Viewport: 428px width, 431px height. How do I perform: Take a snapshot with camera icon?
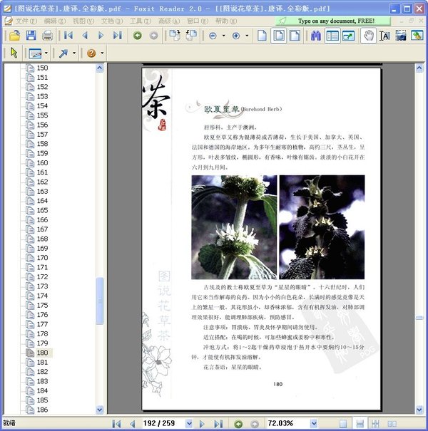pos(401,36)
